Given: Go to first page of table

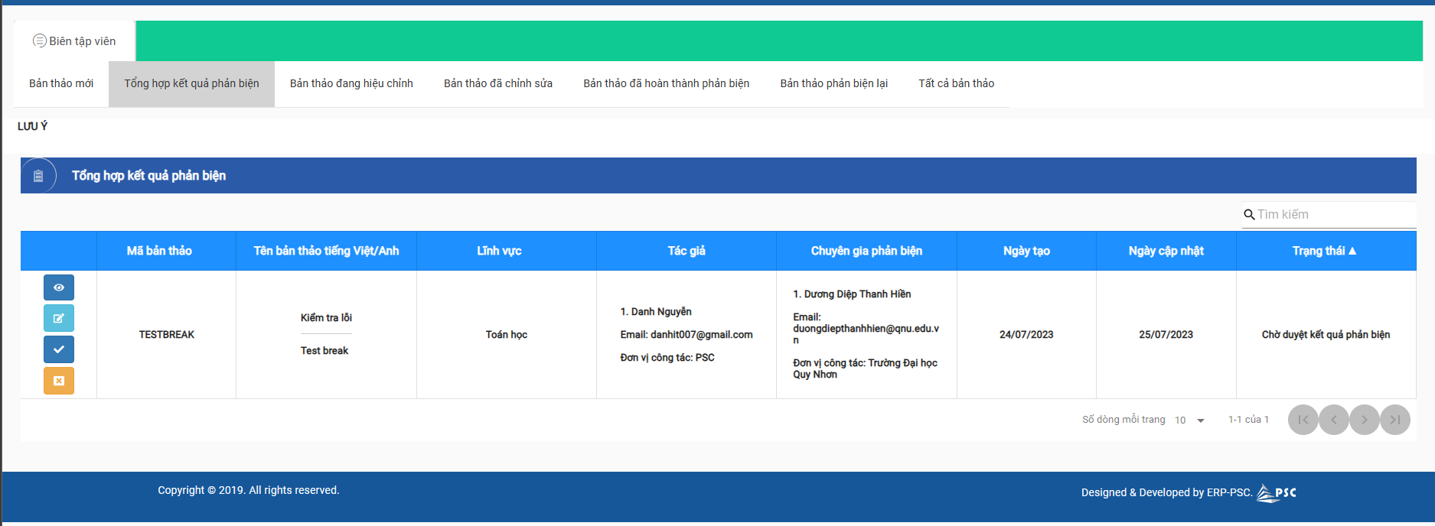Looking at the screenshot, I should [1303, 420].
